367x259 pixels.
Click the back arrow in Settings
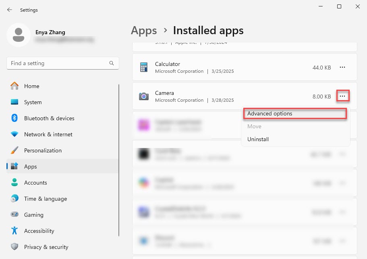click(x=10, y=10)
